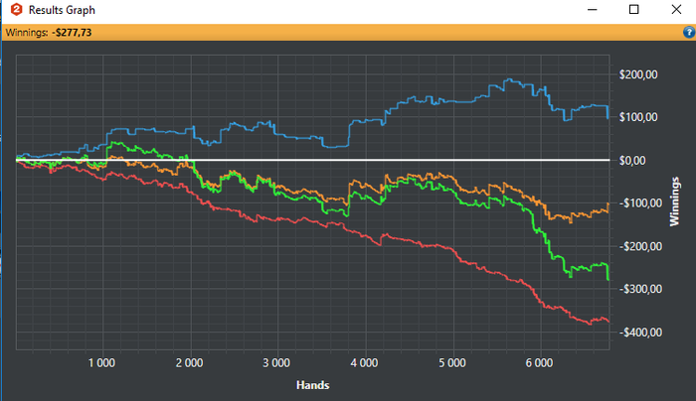Screen dimensions: 696x401
Task: Click the $100,00 y-axis label
Action: 638,117
